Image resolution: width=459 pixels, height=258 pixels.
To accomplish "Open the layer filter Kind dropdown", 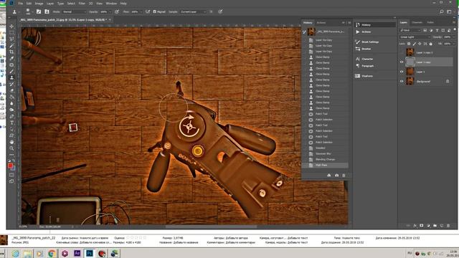I will point(410,30).
